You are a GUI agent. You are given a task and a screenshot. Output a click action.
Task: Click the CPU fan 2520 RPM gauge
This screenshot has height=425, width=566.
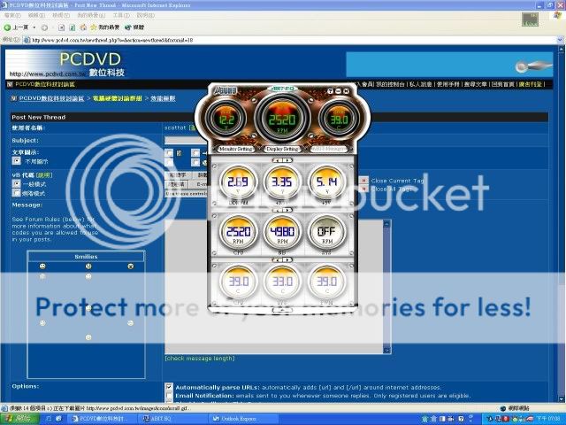238,233
